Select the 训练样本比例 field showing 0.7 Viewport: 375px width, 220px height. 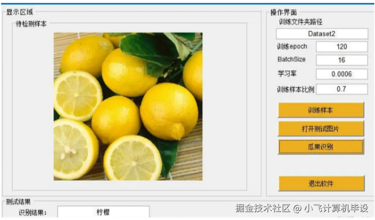coord(342,89)
